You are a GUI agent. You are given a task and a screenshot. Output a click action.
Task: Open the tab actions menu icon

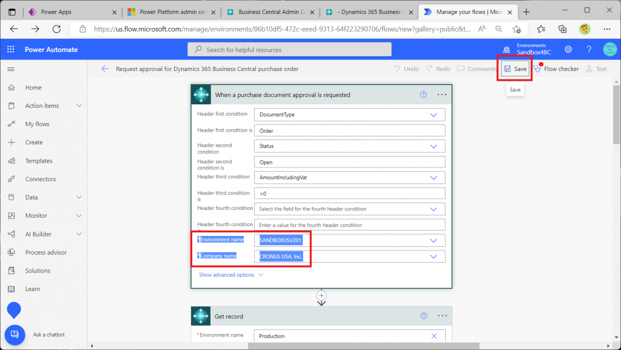(12, 12)
